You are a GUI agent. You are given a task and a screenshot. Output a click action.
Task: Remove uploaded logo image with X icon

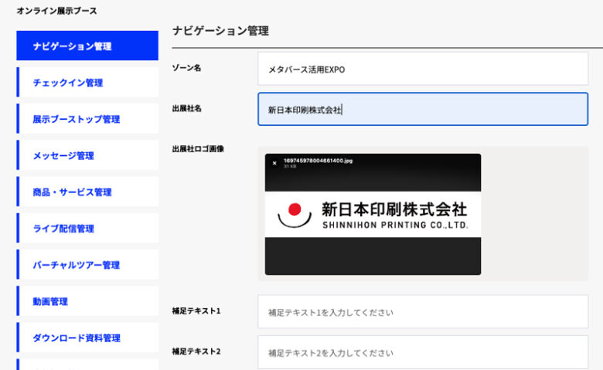(274, 163)
